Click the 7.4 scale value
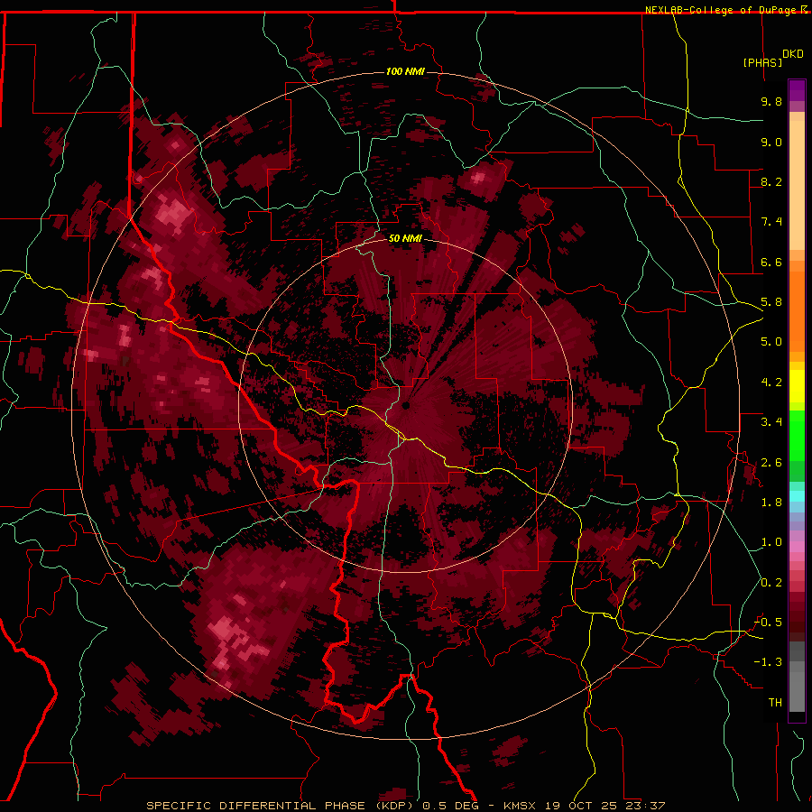This screenshot has width=812, height=812. (x=771, y=222)
